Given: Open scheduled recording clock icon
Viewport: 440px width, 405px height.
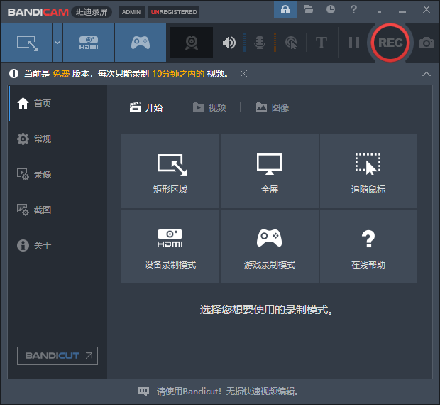Looking at the screenshot, I should pyautogui.click(x=331, y=9).
